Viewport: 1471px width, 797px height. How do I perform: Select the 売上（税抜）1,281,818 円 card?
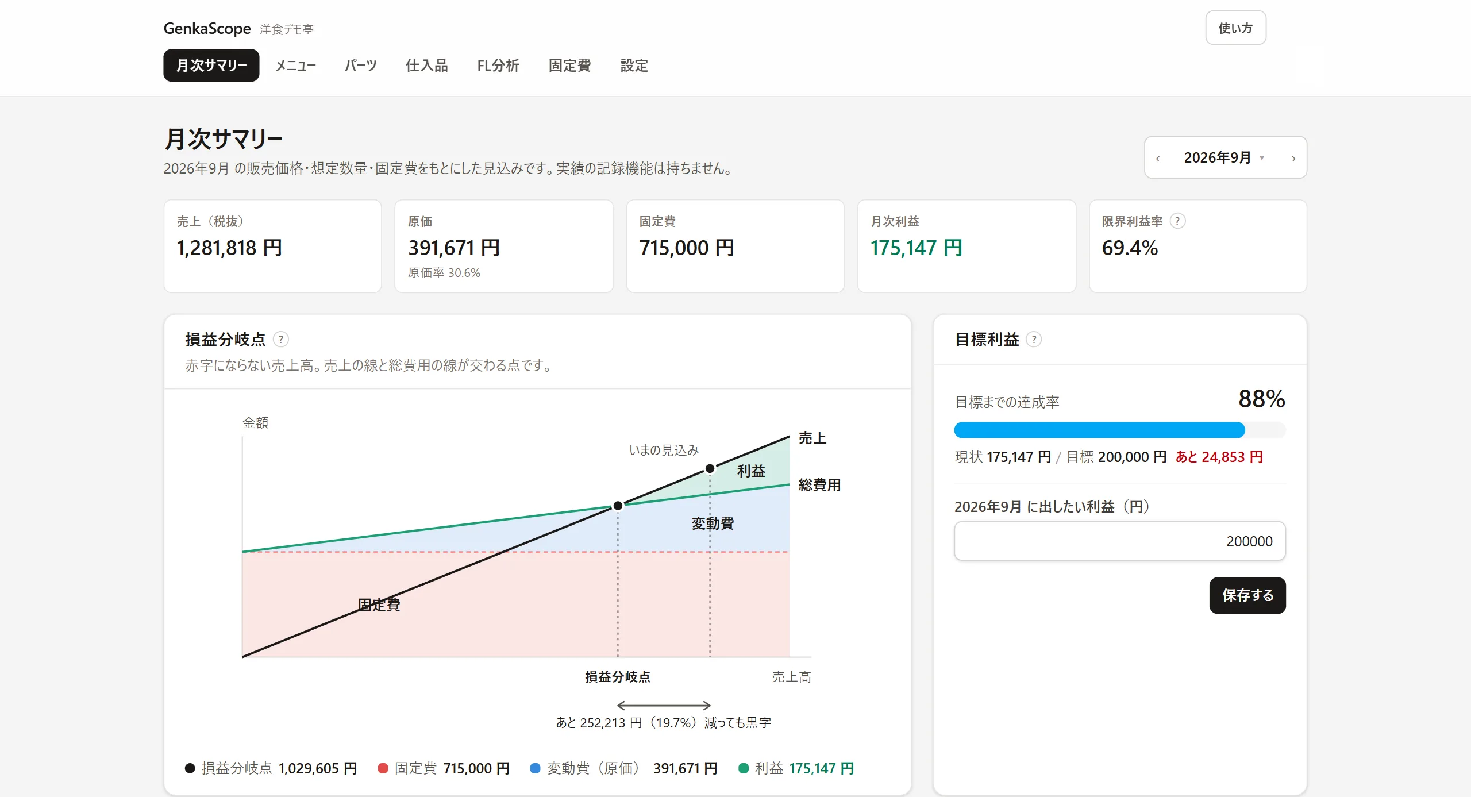pyautogui.click(x=273, y=246)
